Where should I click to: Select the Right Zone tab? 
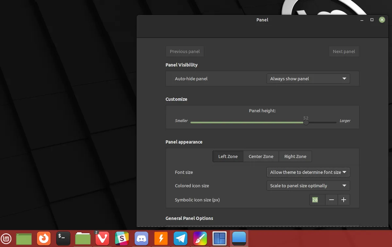click(295, 156)
